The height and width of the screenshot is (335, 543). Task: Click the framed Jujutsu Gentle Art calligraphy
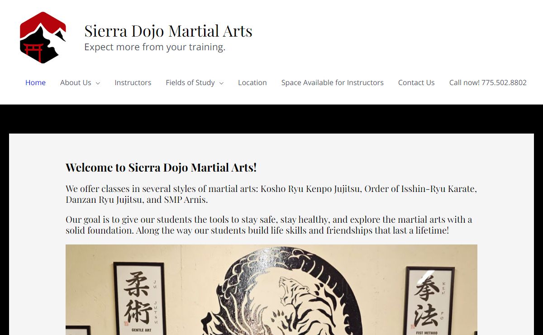(x=138, y=299)
